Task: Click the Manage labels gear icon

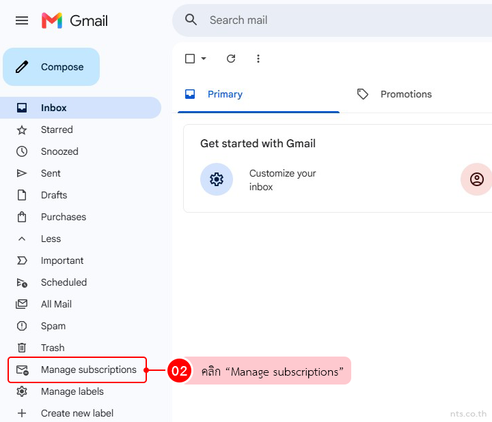Action: pos(22,391)
